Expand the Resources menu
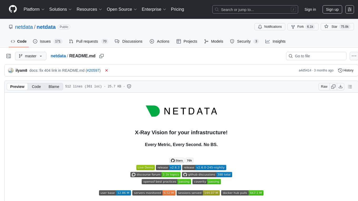 [89, 9]
